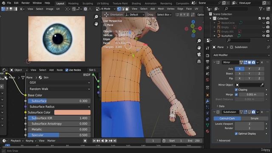Adjust the Subsurface value slider
This screenshot has height=153, width=272.
point(59,101)
